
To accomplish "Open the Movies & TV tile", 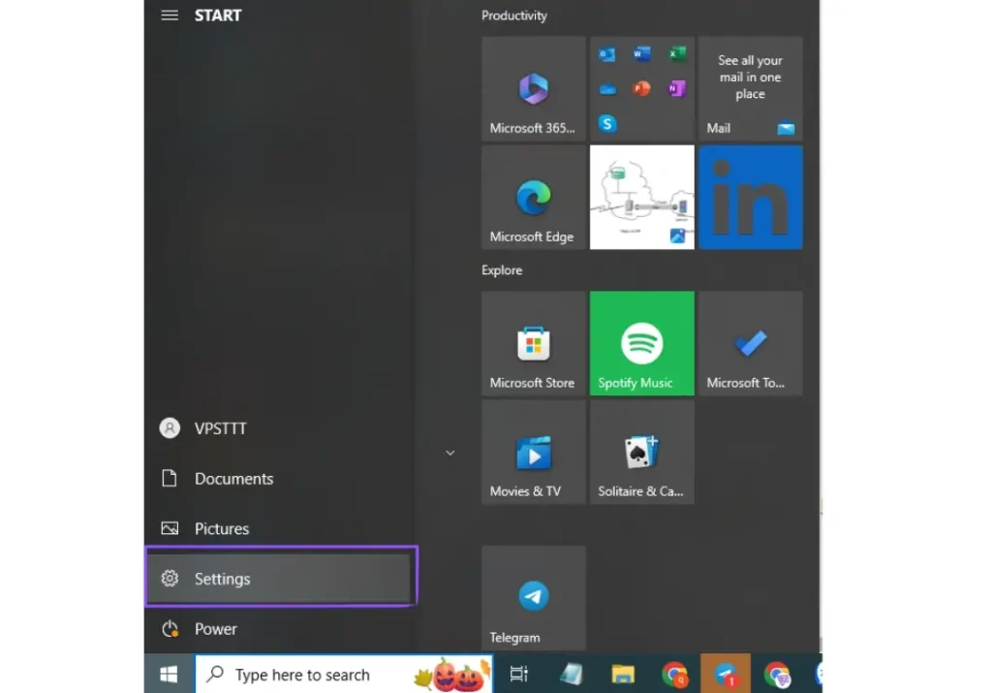I will click(x=534, y=452).
